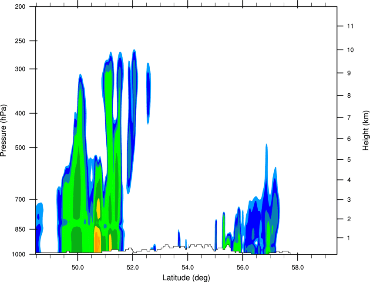Pick the 1 km height label
This screenshot has width=370, height=282.
click(x=349, y=238)
